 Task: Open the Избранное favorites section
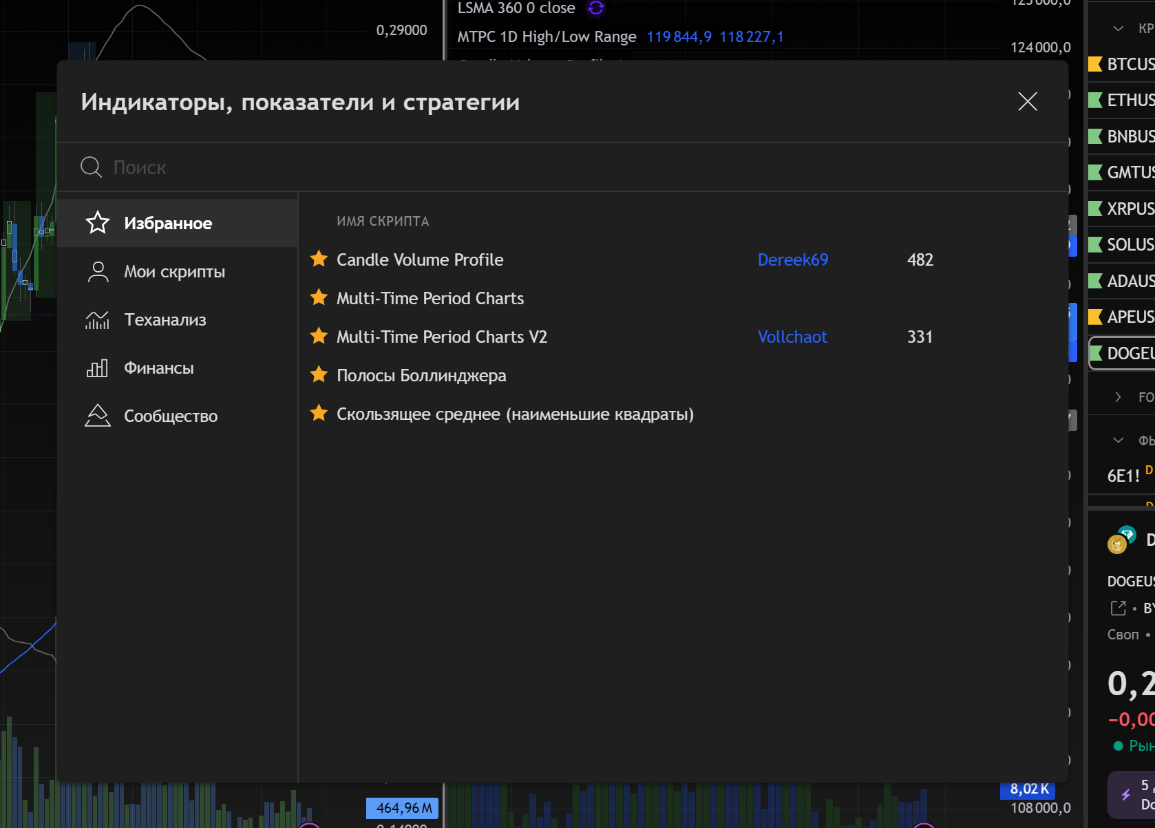click(x=168, y=224)
